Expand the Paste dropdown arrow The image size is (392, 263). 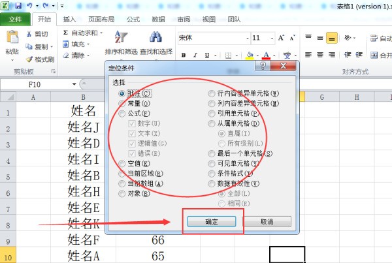(x=12, y=60)
